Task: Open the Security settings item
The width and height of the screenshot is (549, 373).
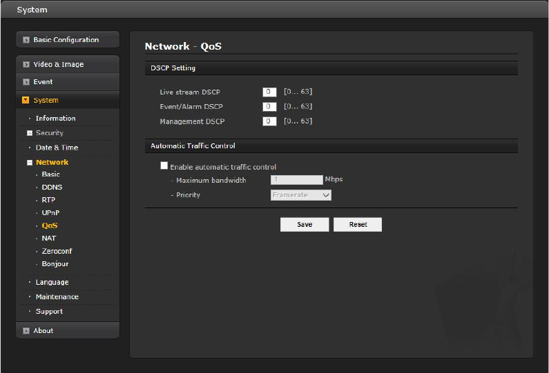Action: pos(49,133)
